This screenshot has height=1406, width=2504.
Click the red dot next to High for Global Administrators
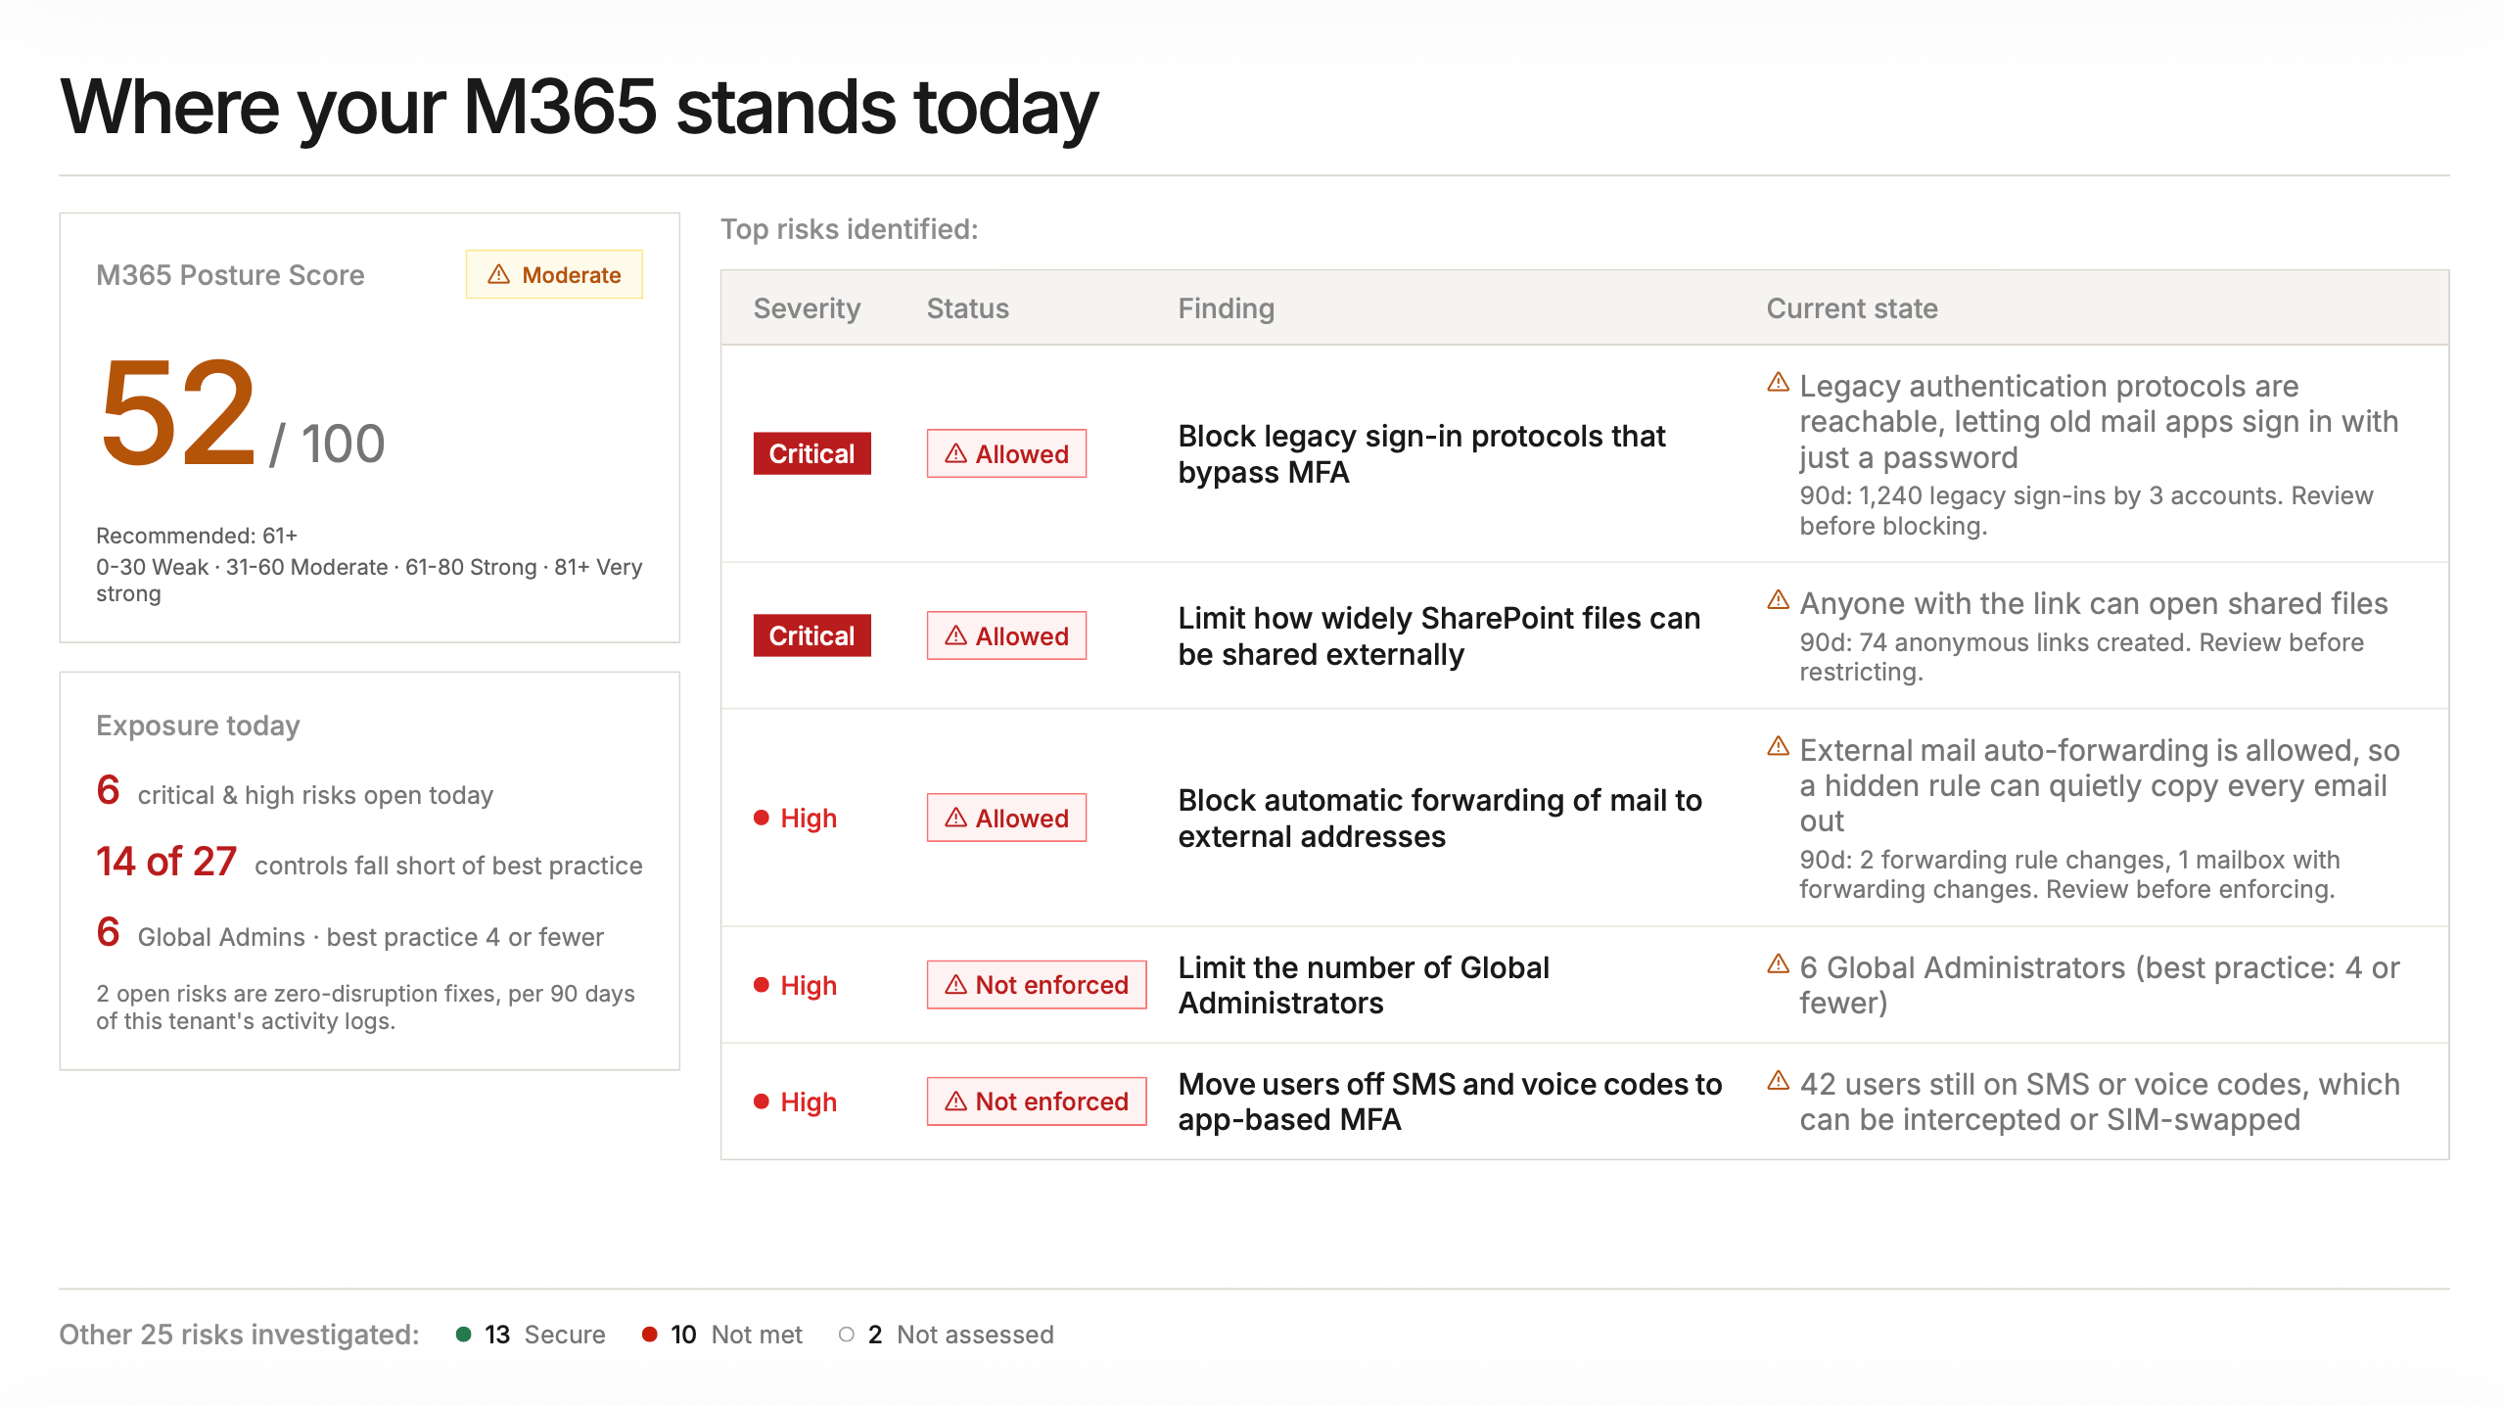coord(762,985)
